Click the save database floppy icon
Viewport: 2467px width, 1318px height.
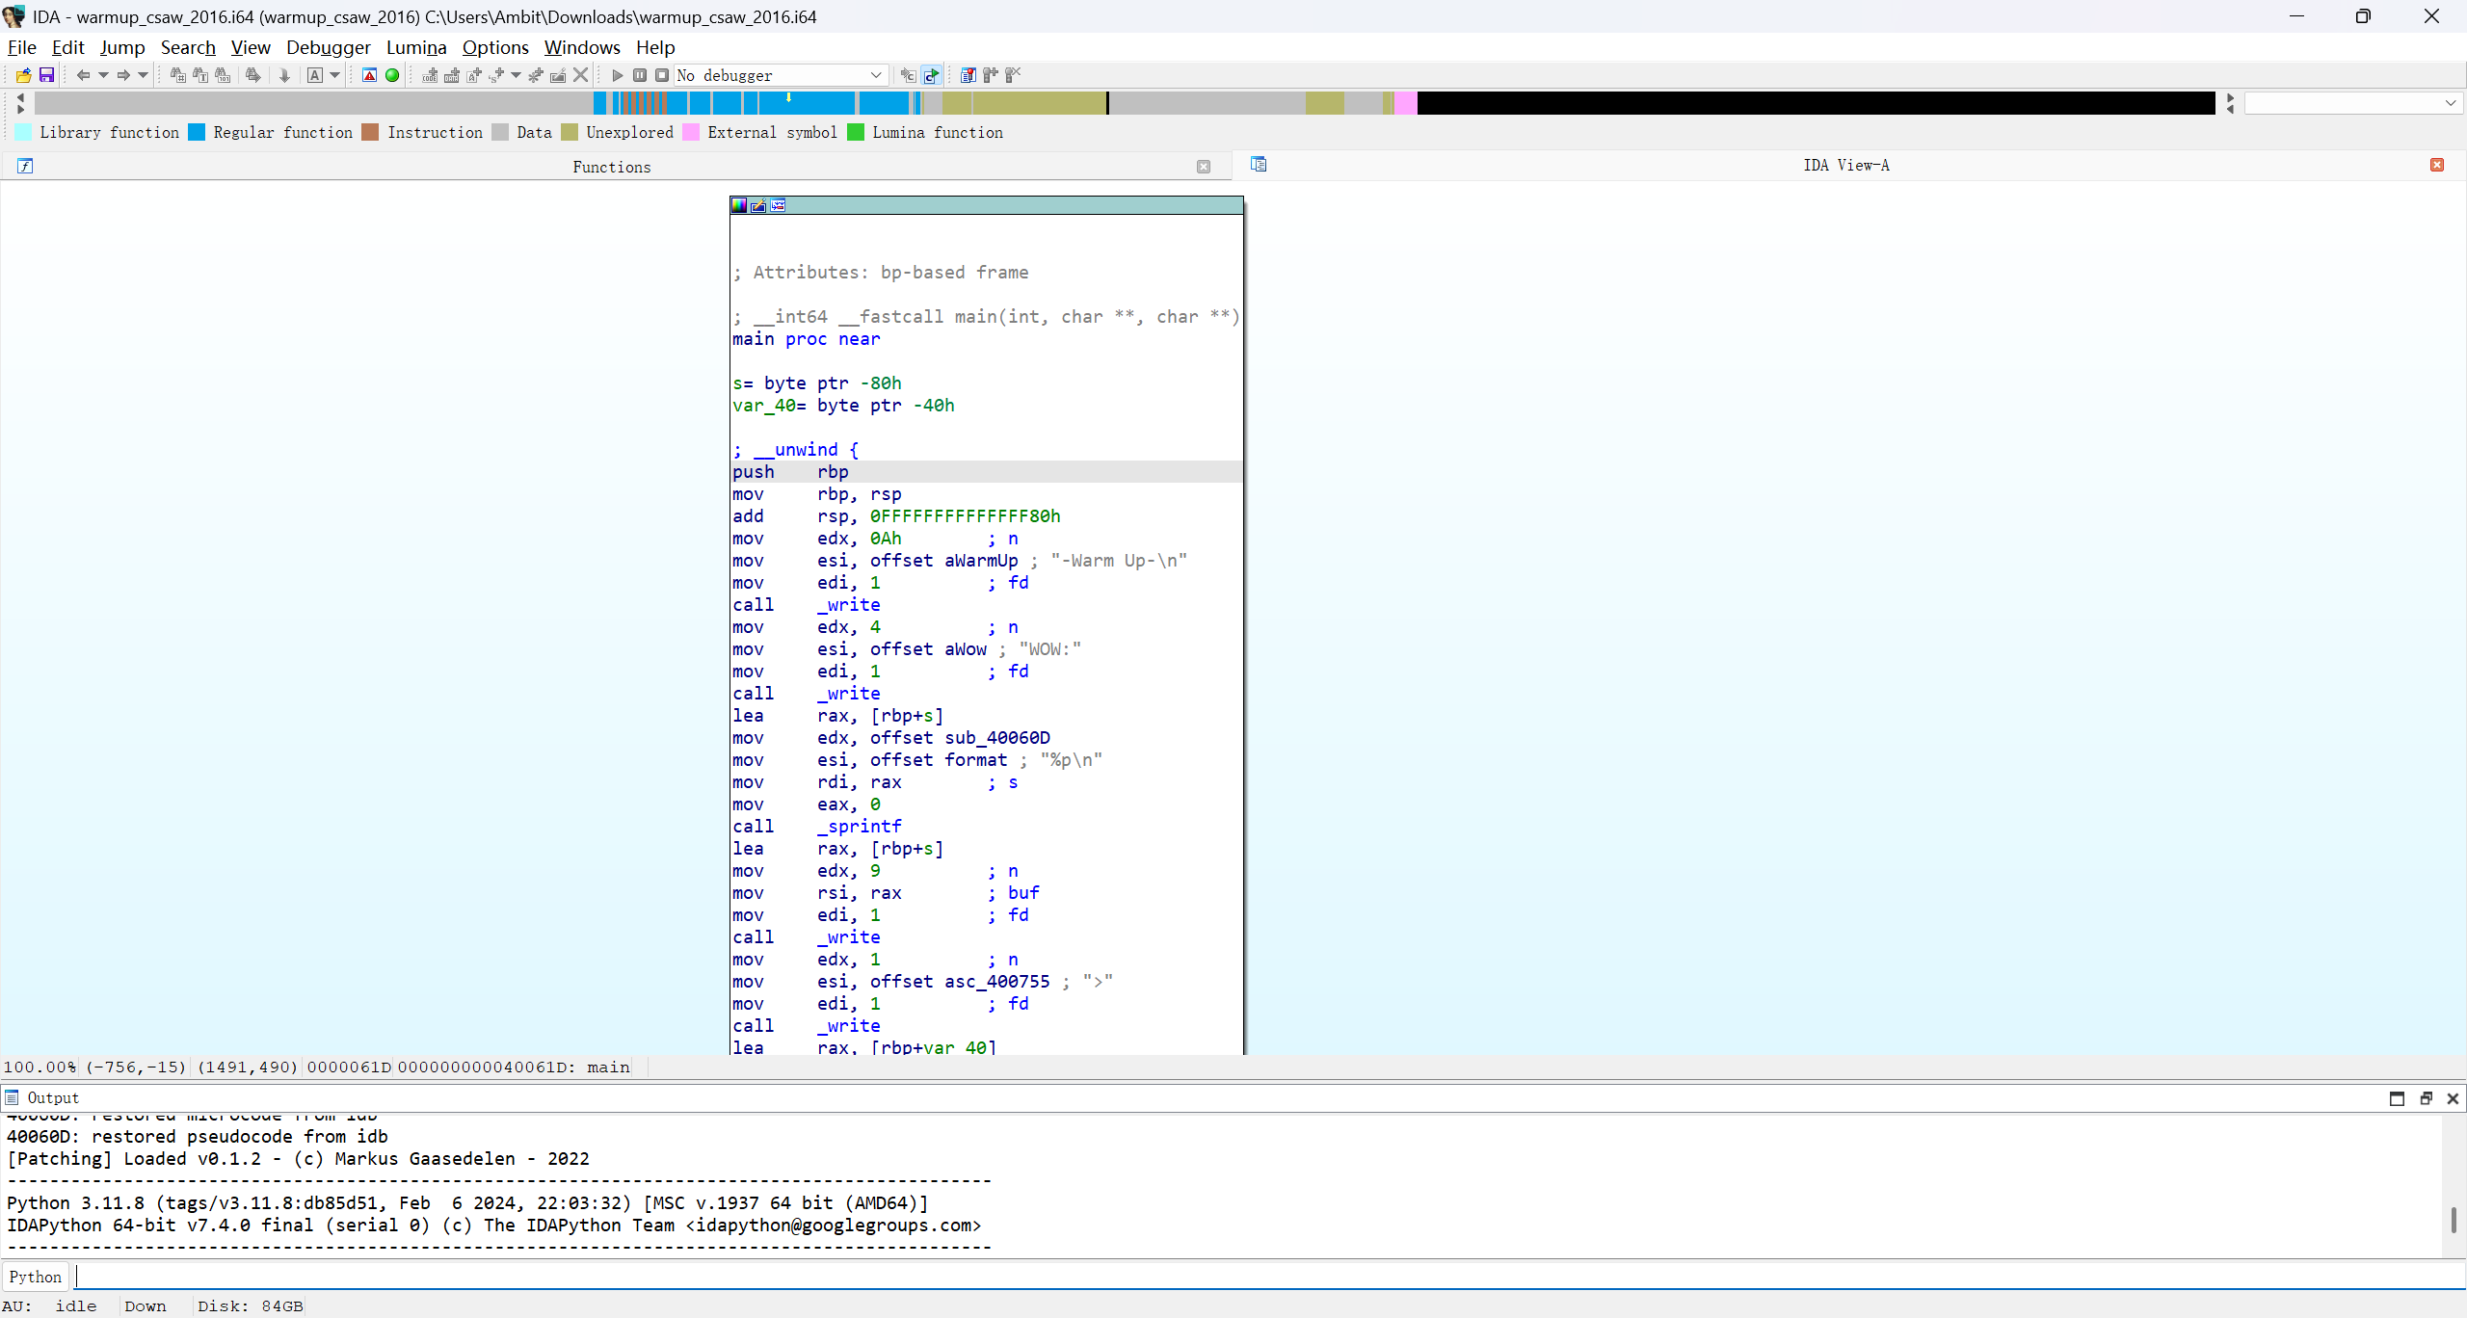pyautogui.click(x=46, y=75)
